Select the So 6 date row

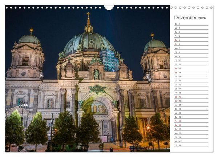(191, 44)
